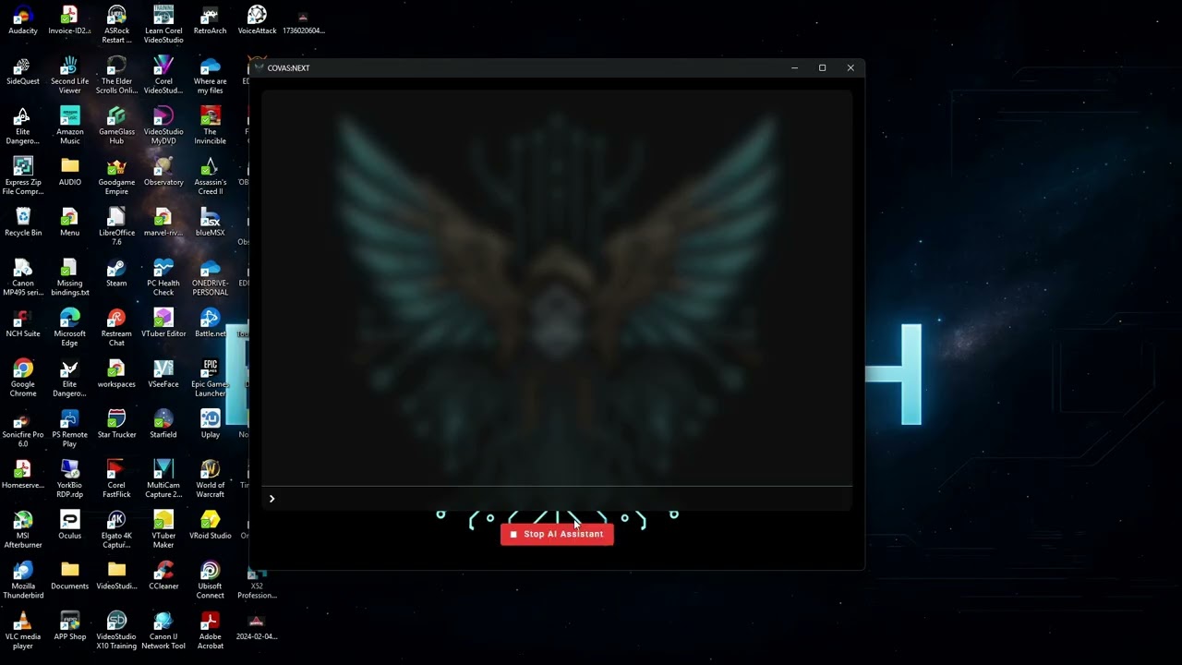Select the Missing bindings.txt file
Screen dimensions: 1182x665
click(x=69, y=277)
